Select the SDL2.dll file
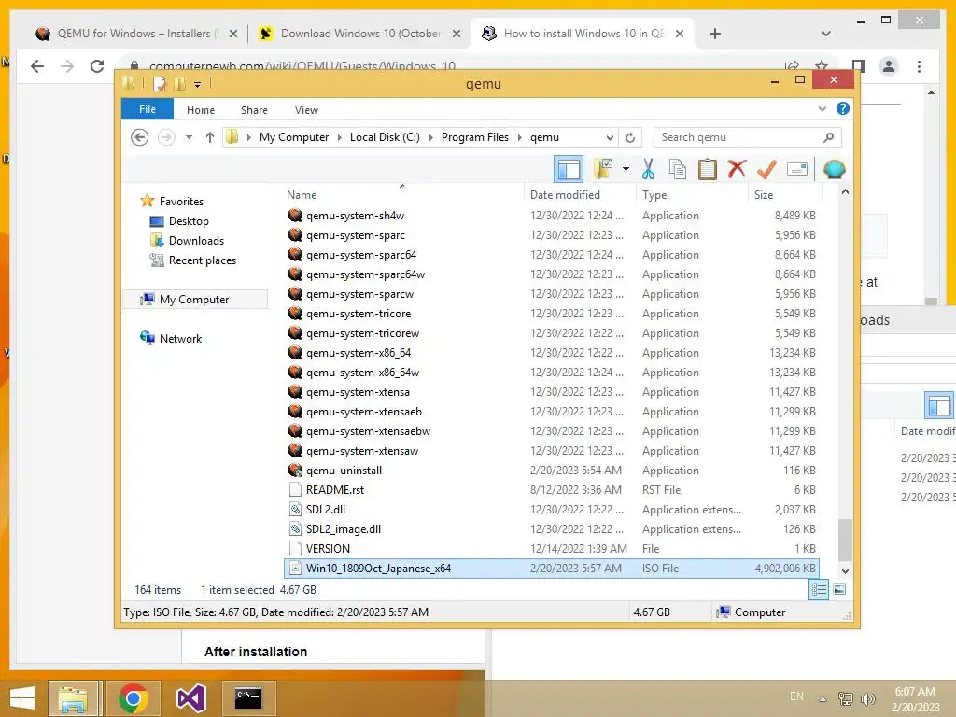Viewport: 956px width, 717px height. click(x=552, y=509)
